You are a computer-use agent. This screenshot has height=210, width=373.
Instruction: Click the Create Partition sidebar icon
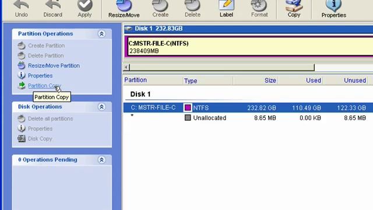click(22, 45)
